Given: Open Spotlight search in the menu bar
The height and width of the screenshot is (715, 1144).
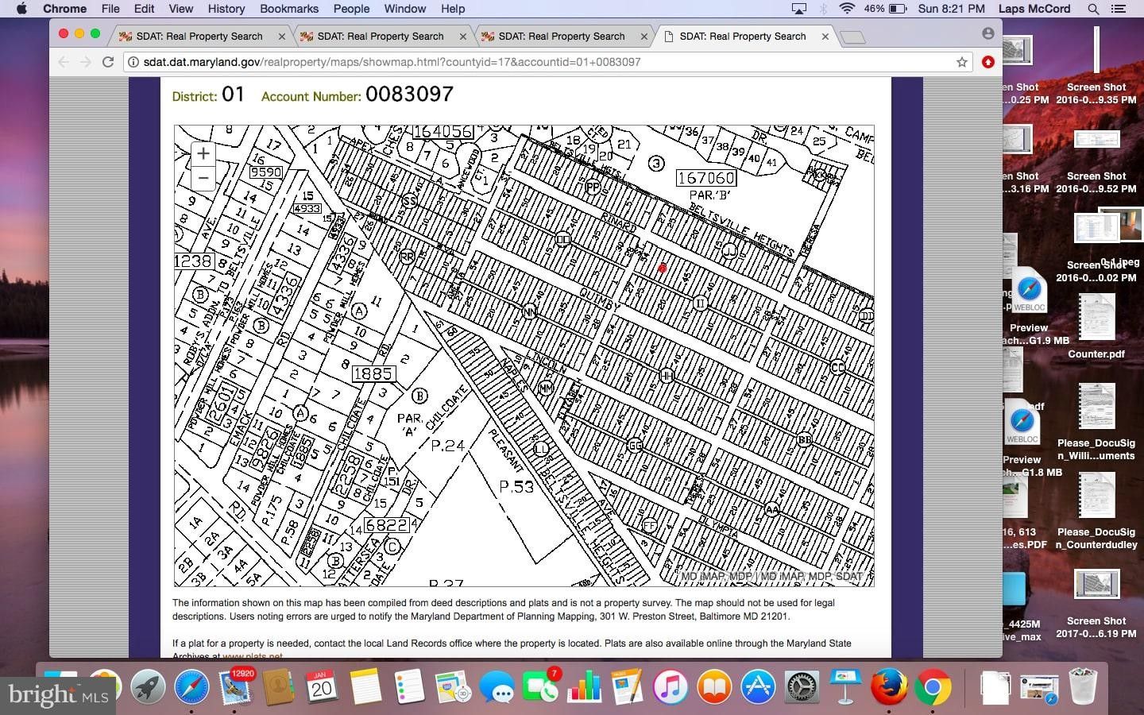Looking at the screenshot, I should (1093, 9).
